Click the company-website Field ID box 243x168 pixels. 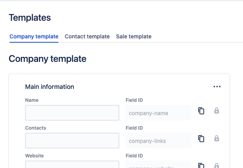158,165
